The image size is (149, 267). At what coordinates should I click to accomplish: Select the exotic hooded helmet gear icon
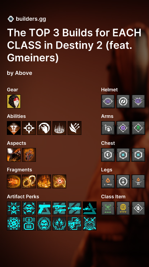coord(14,101)
